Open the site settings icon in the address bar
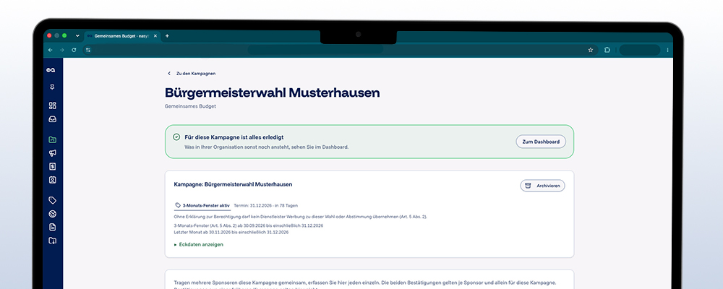The height and width of the screenshot is (289, 723). [x=88, y=50]
